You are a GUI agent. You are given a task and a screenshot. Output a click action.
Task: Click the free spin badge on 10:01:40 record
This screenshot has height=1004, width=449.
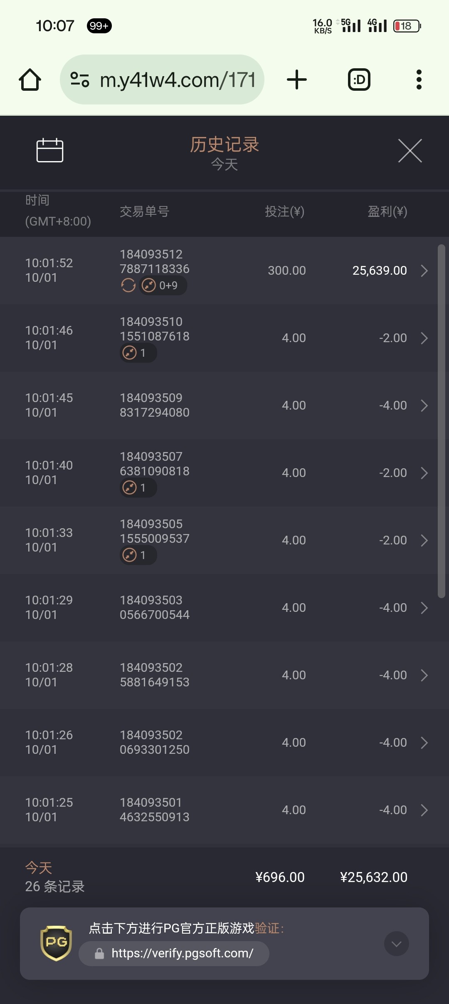tap(138, 487)
